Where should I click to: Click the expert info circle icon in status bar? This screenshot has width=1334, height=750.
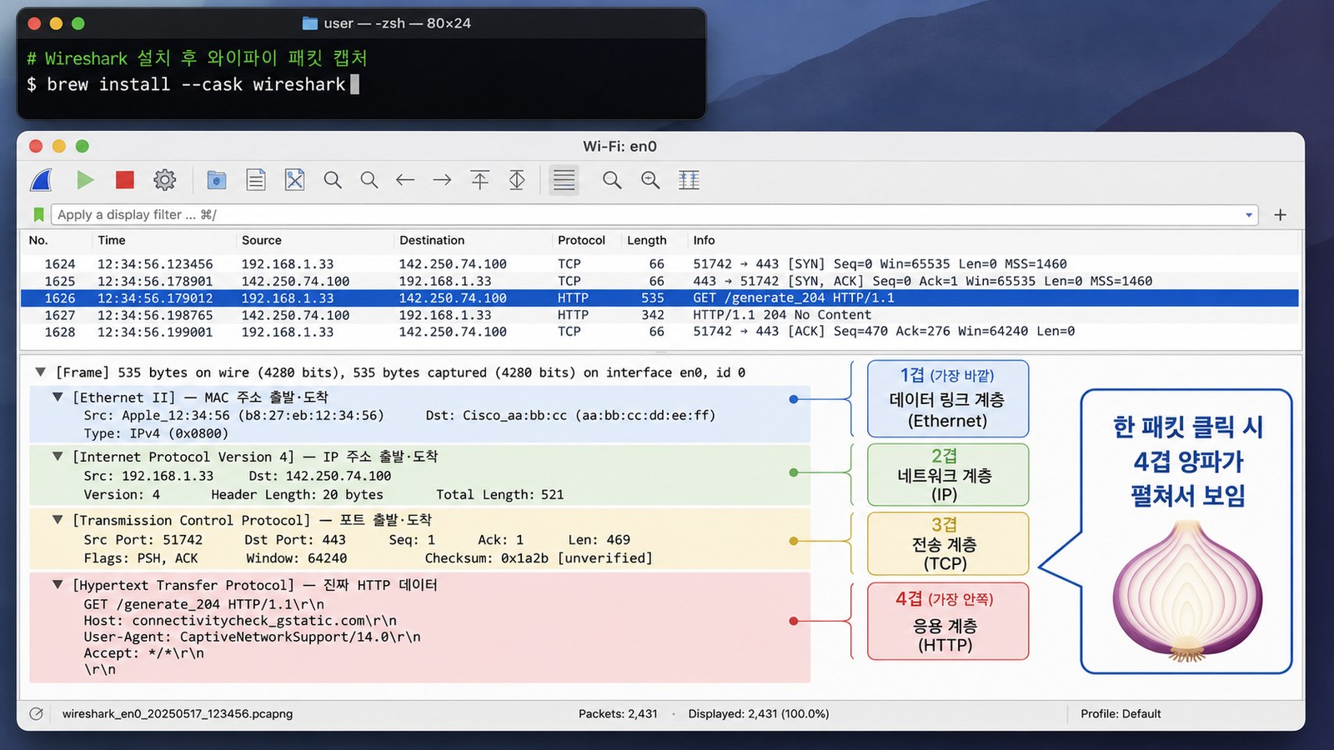pyautogui.click(x=36, y=714)
